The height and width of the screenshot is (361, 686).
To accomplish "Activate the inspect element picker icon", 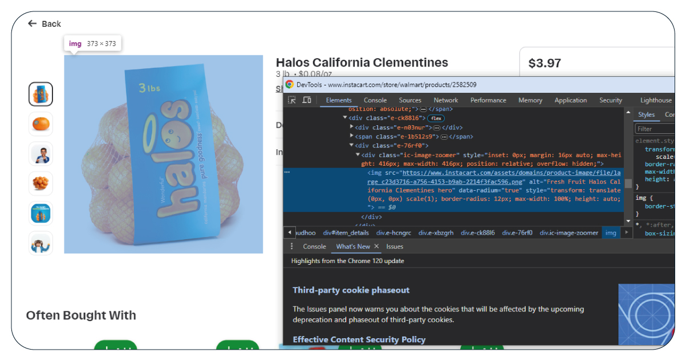I will (x=291, y=100).
